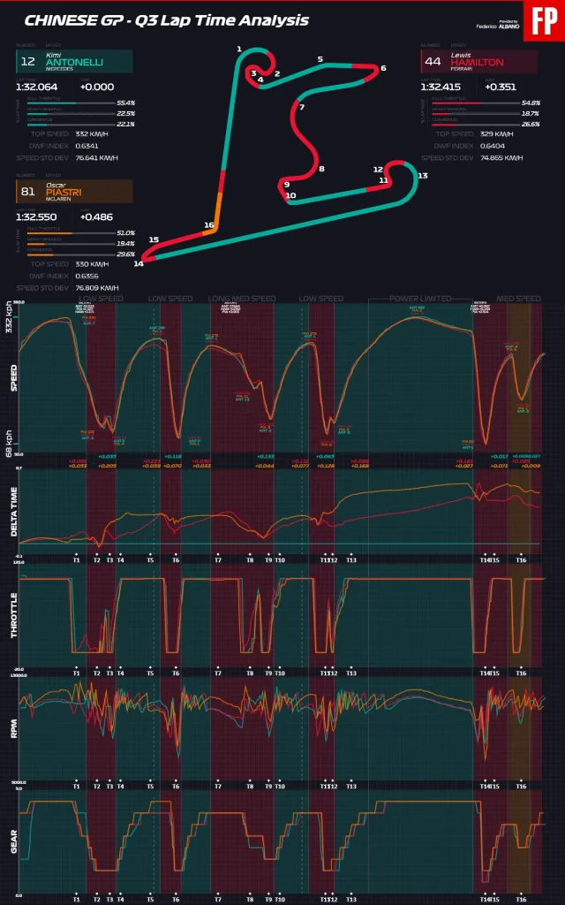The width and height of the screenshot is (565, 905).
Task: Click the 68 kph speed axis label
Action: pyautogui.click(x=8, y=445)
